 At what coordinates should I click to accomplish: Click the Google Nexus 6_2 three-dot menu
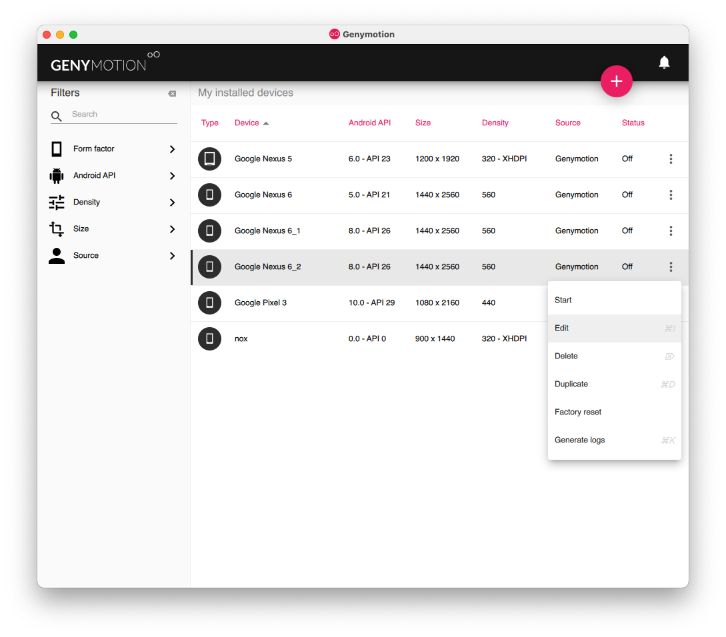click(671, 267)
